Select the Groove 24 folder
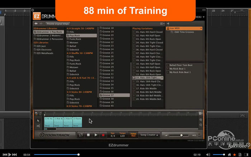The width and height of the screenshot is (251, 157). [x=106, y=49]
